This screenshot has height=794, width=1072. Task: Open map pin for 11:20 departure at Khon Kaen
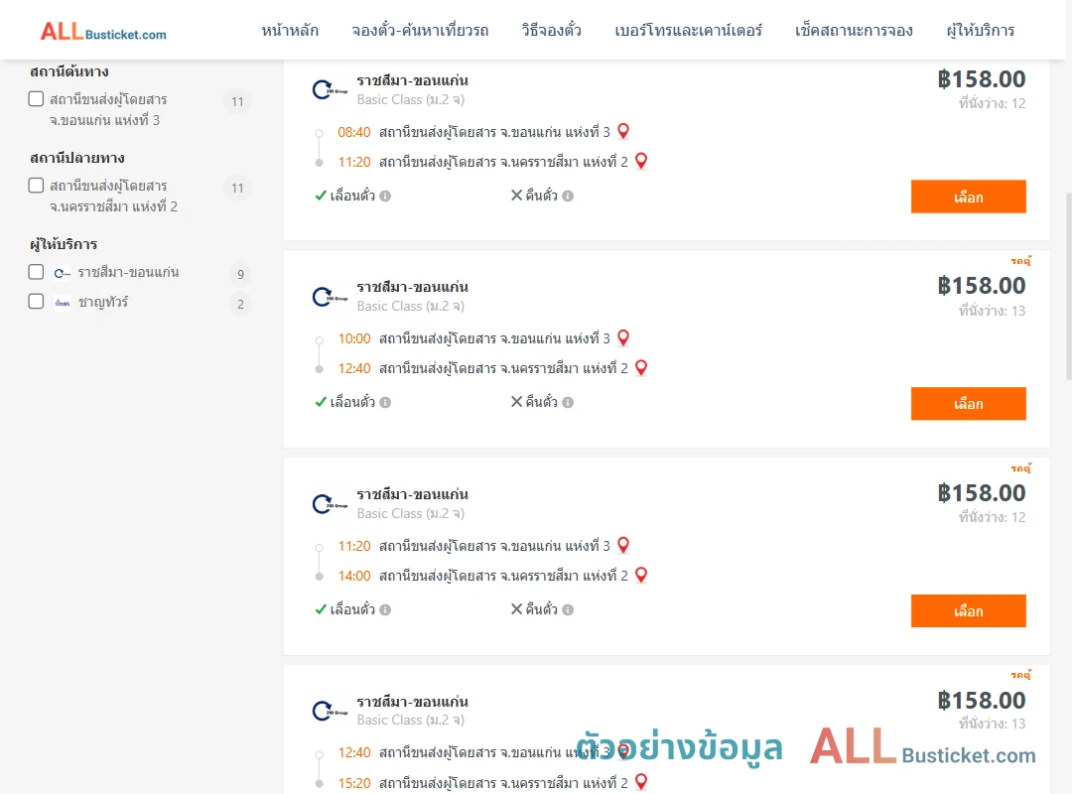point(623,544)
